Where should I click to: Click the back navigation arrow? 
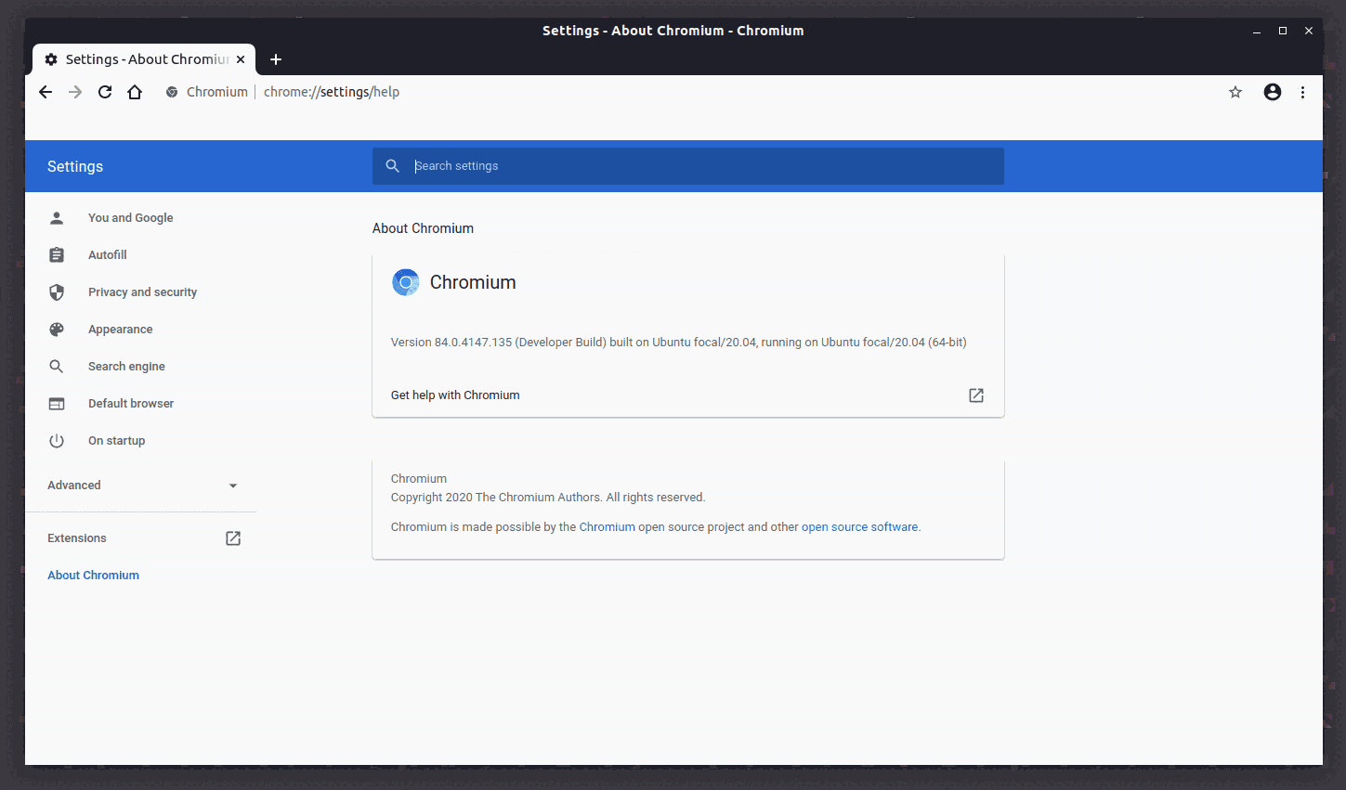pos(46,92)
